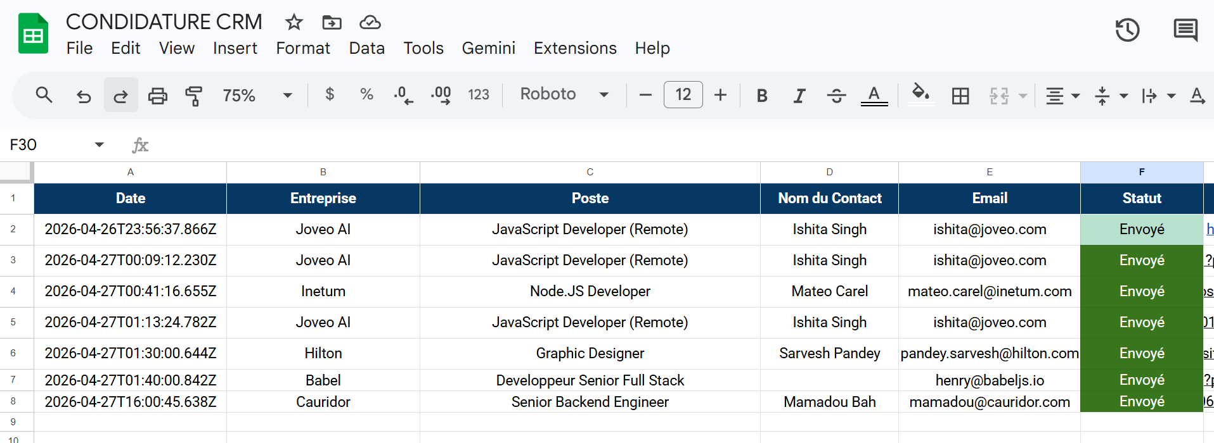The width and height of the screenshot is (1214, 443).
Task: Select cell 'henry@babeljs.io'
Action: [990, 380]
